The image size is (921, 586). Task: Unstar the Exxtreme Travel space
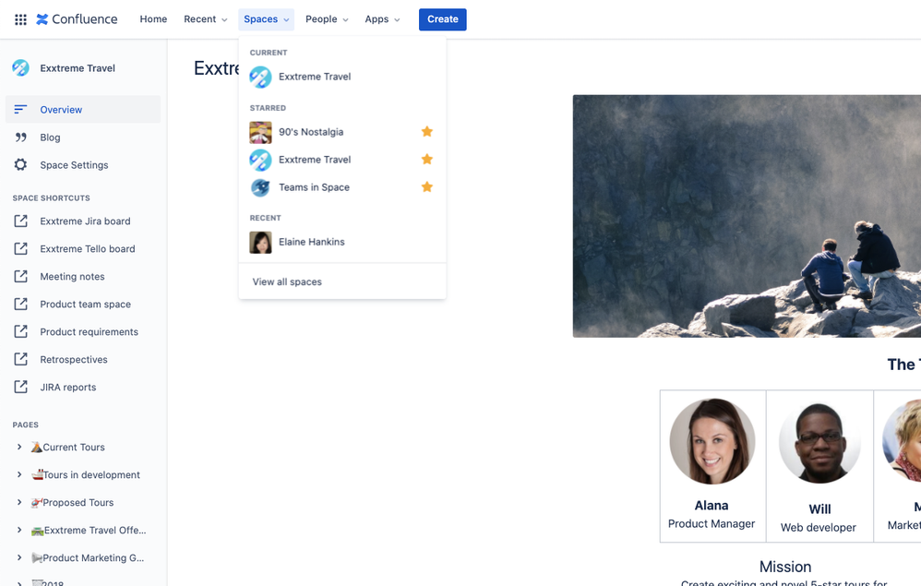(427, 159)
